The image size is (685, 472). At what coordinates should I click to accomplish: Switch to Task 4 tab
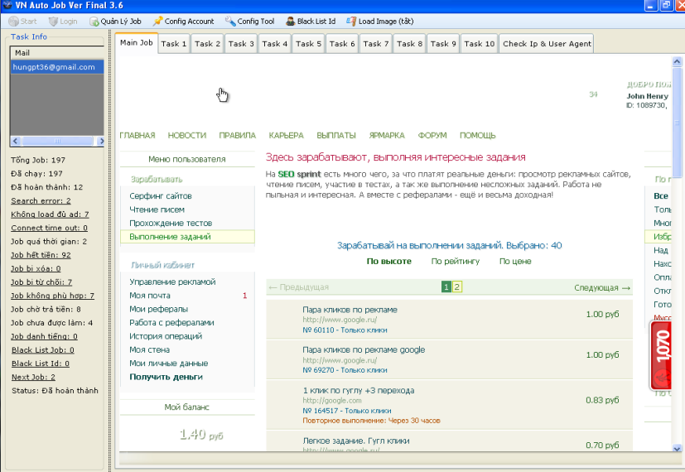(275, 44)
